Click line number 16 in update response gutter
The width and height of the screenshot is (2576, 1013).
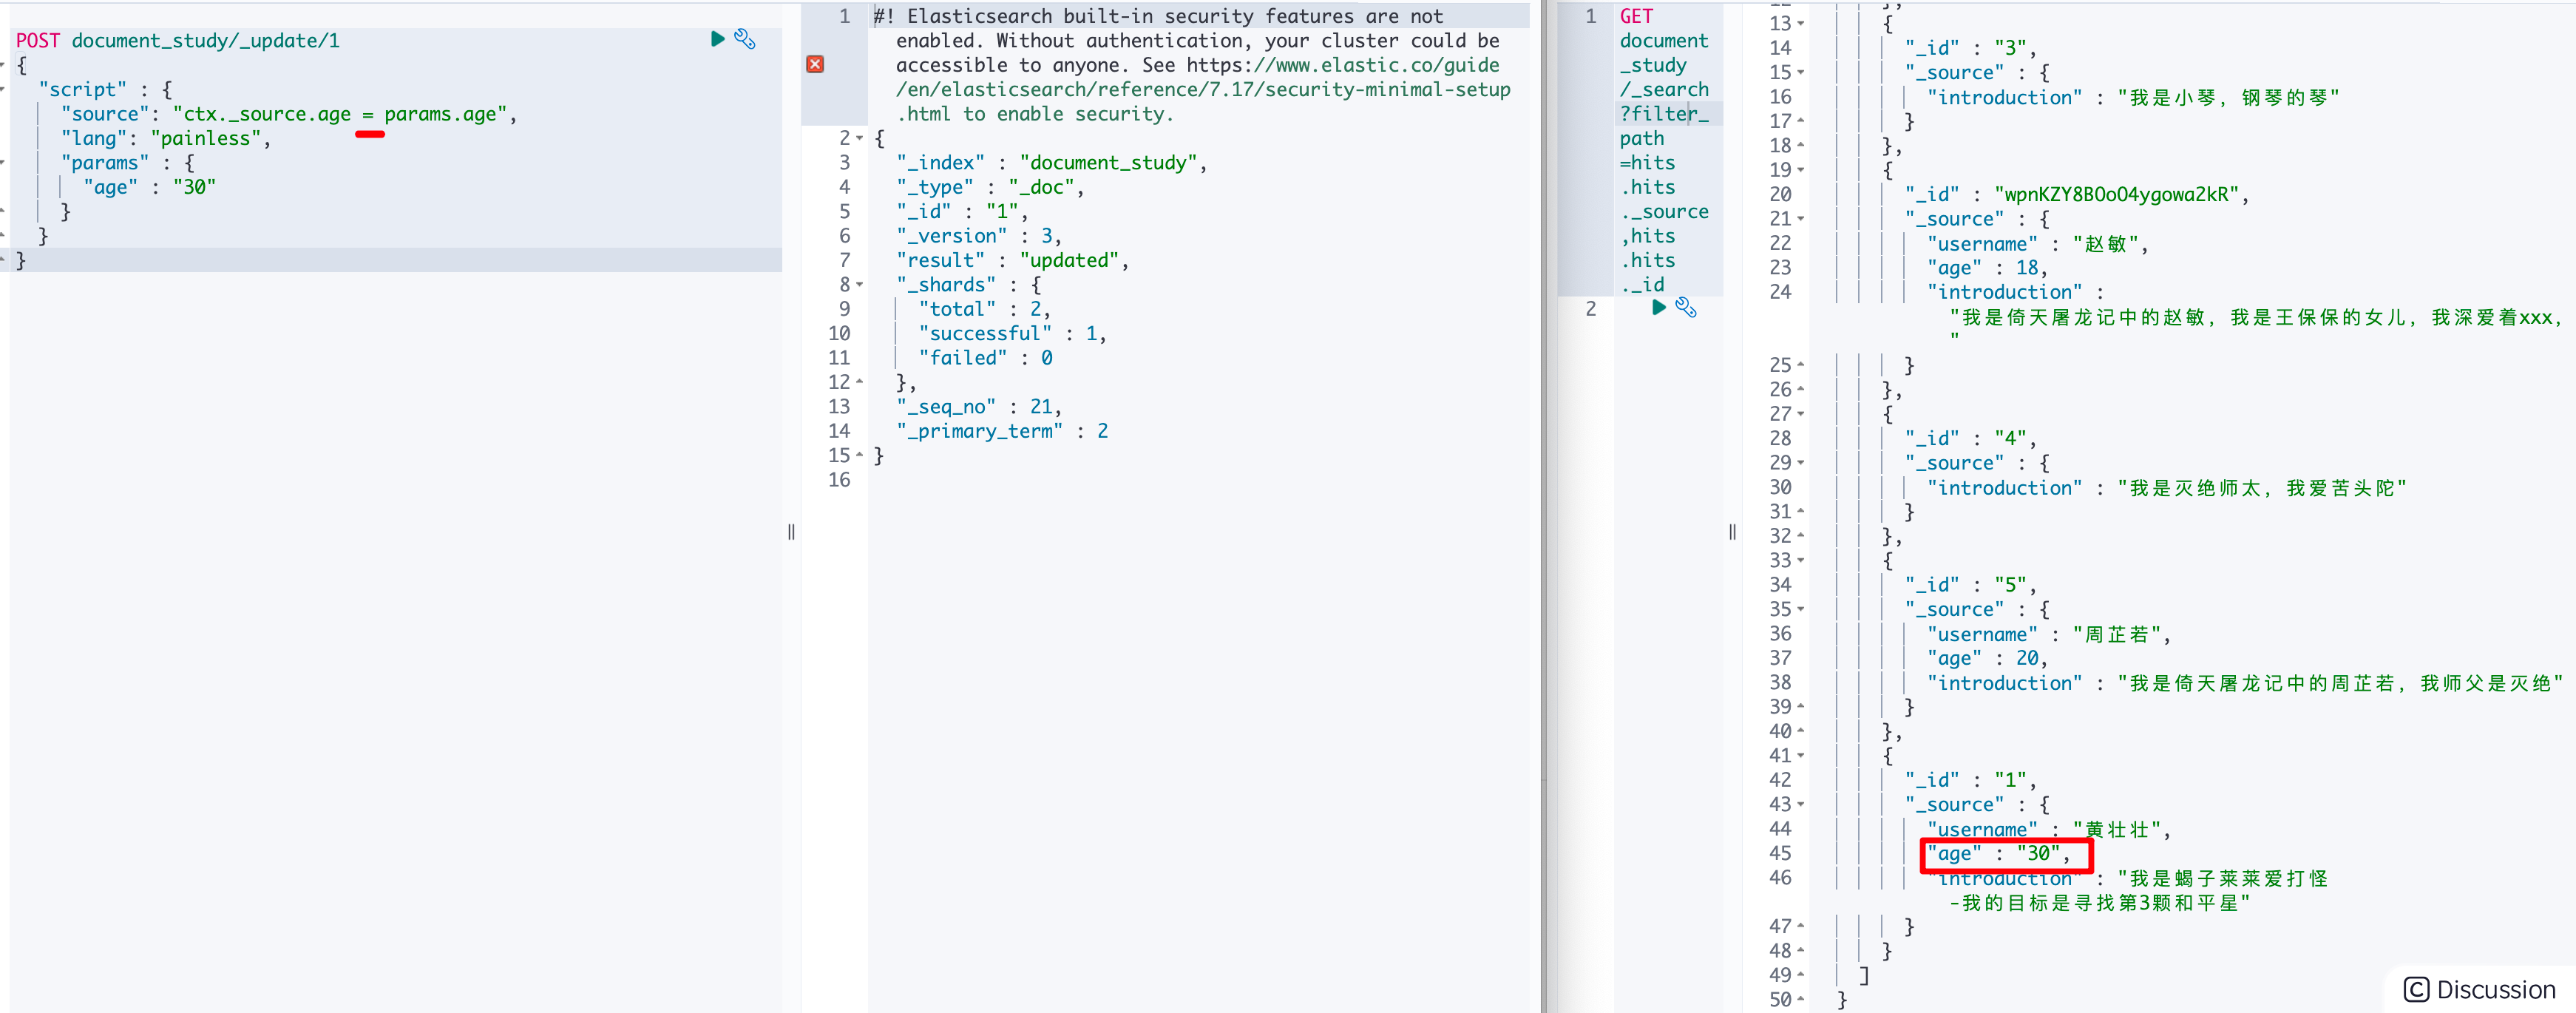(x=839, y=480)
